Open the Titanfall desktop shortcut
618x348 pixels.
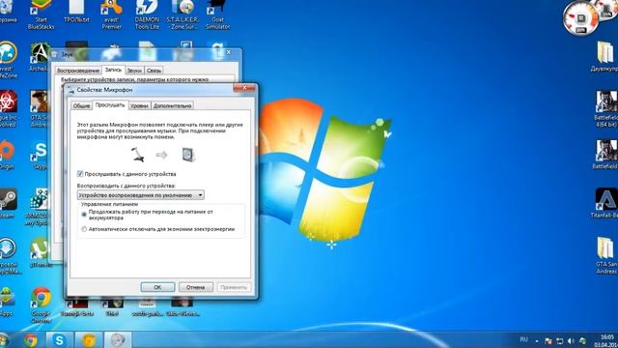coord(605,204)
